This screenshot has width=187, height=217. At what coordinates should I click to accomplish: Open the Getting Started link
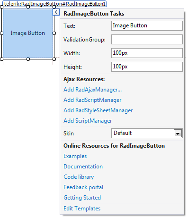(82, 198)
